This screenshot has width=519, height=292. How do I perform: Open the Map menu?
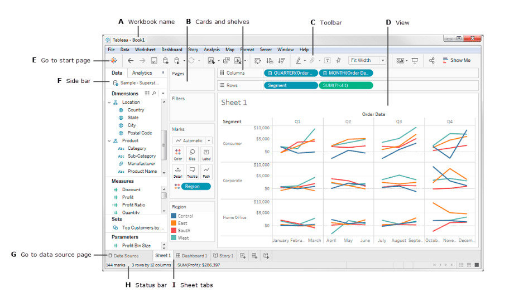pyautogui.click(x=230, y=50)
